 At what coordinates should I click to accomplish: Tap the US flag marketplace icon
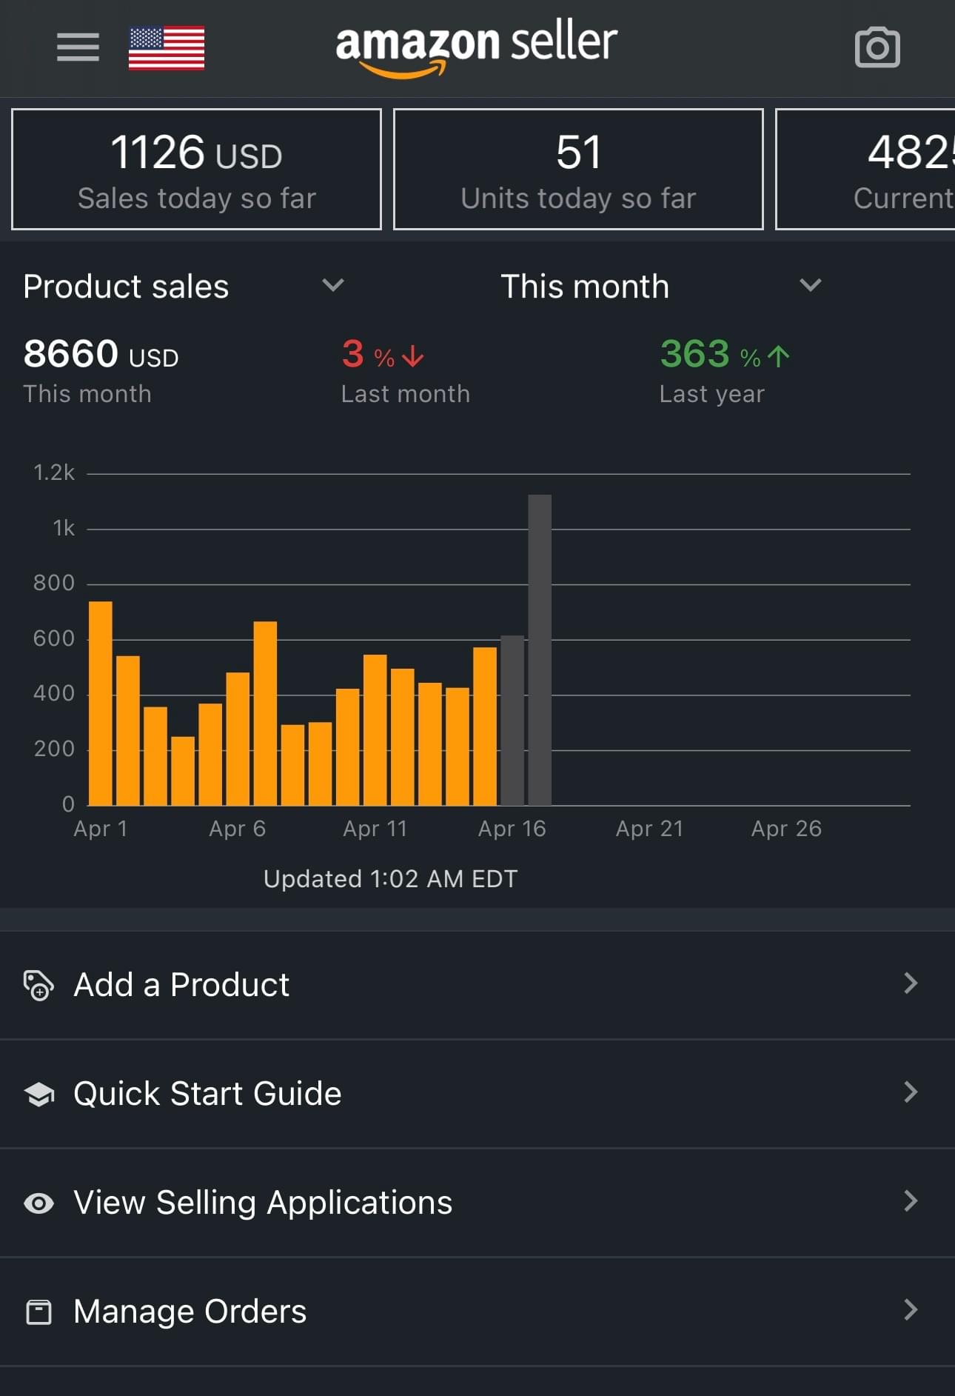pyautogui.click(x=167, y=48)
